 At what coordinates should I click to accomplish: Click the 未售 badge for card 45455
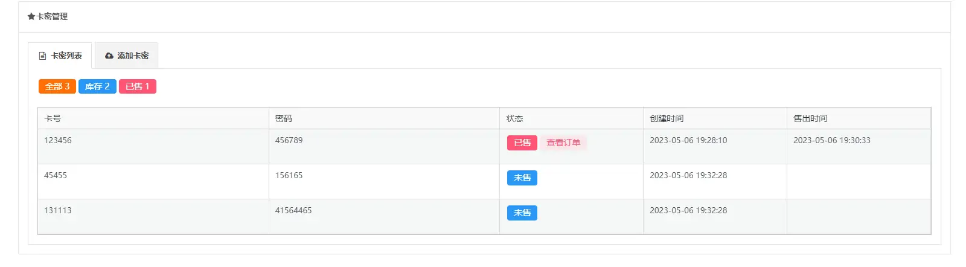pyautogui.click(x=522, y=178)
